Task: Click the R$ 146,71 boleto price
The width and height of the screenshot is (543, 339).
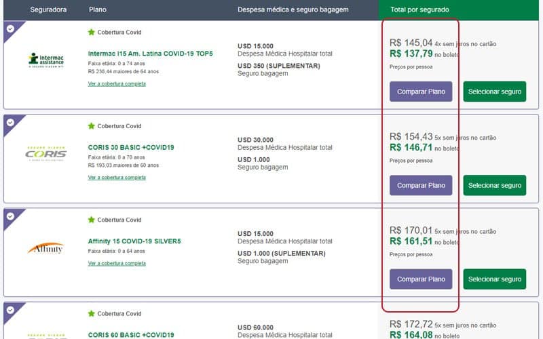Action: pos(411,148)
